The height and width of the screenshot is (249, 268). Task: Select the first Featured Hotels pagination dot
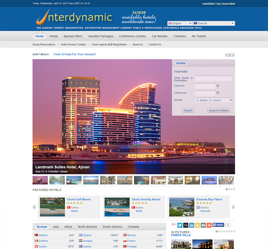227,189
